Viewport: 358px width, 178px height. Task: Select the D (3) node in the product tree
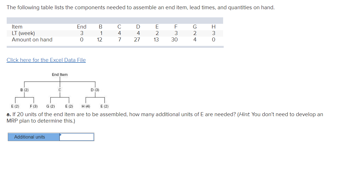pos(95,90)
